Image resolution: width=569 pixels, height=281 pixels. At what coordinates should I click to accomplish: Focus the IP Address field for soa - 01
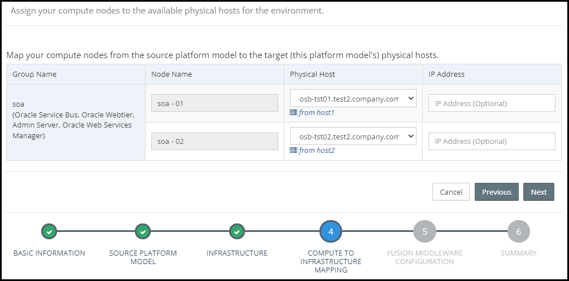[x=492, y=103]
